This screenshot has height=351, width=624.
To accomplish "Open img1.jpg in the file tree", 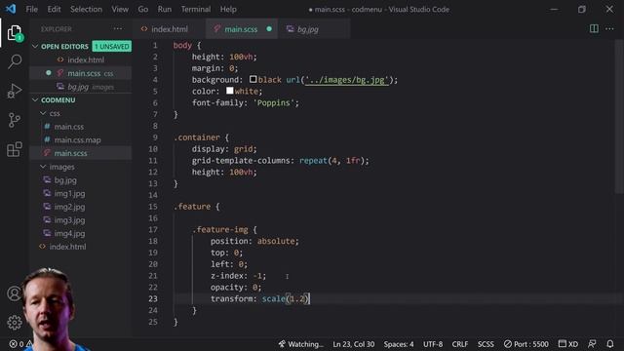I will pyautogui.click(x=81, y=193).
